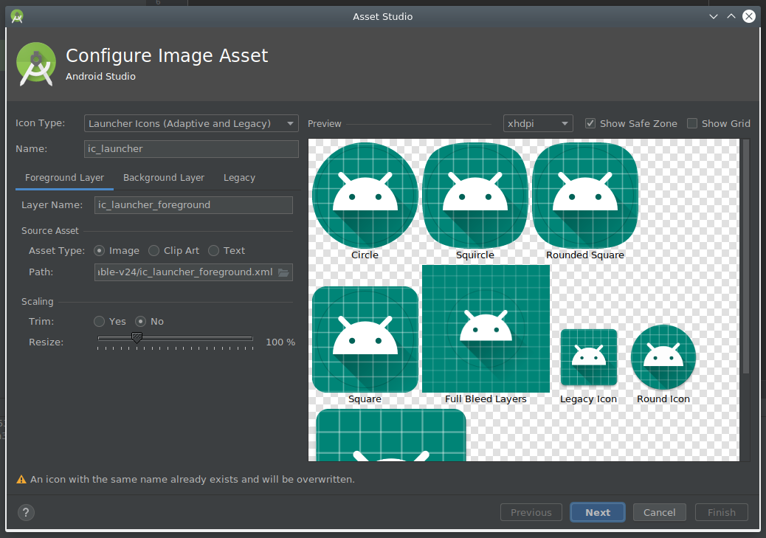The height and width of the screenshot is (538, 766).
Task: Switch to the Background Layer tab
Action: [x=163, y=177]
